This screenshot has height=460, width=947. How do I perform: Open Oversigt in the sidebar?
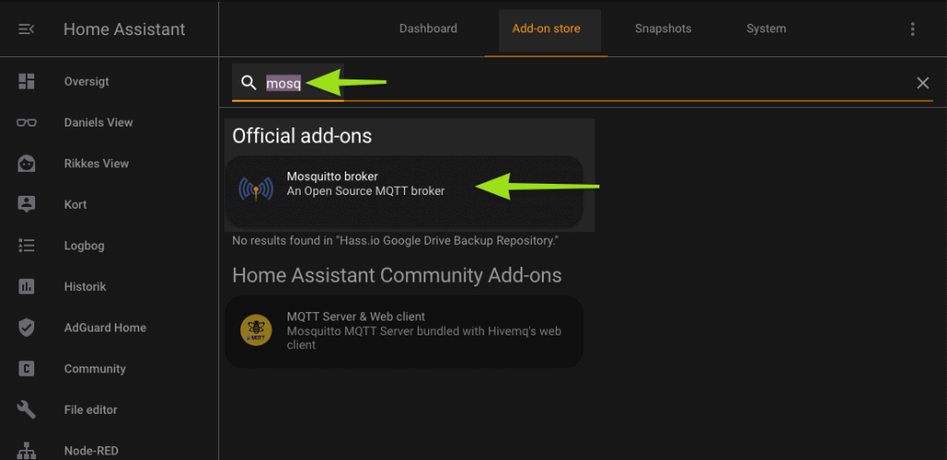pos(109,81)
